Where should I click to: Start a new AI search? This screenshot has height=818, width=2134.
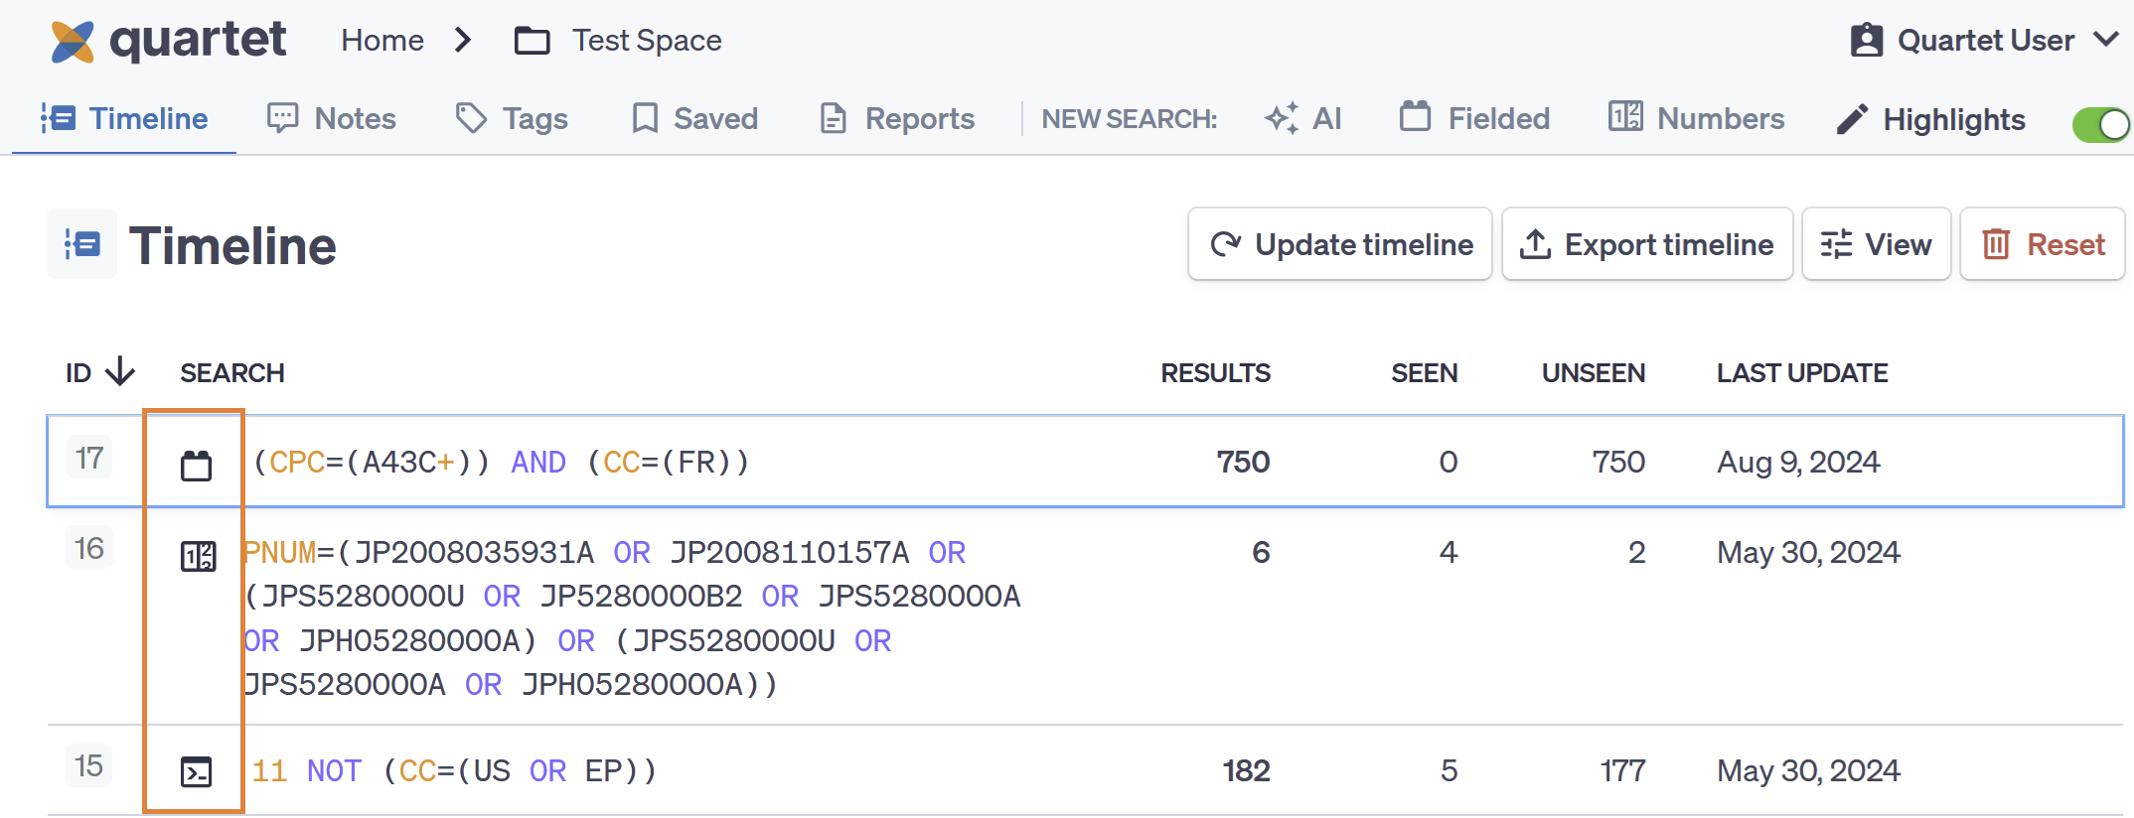[1303, 119]
